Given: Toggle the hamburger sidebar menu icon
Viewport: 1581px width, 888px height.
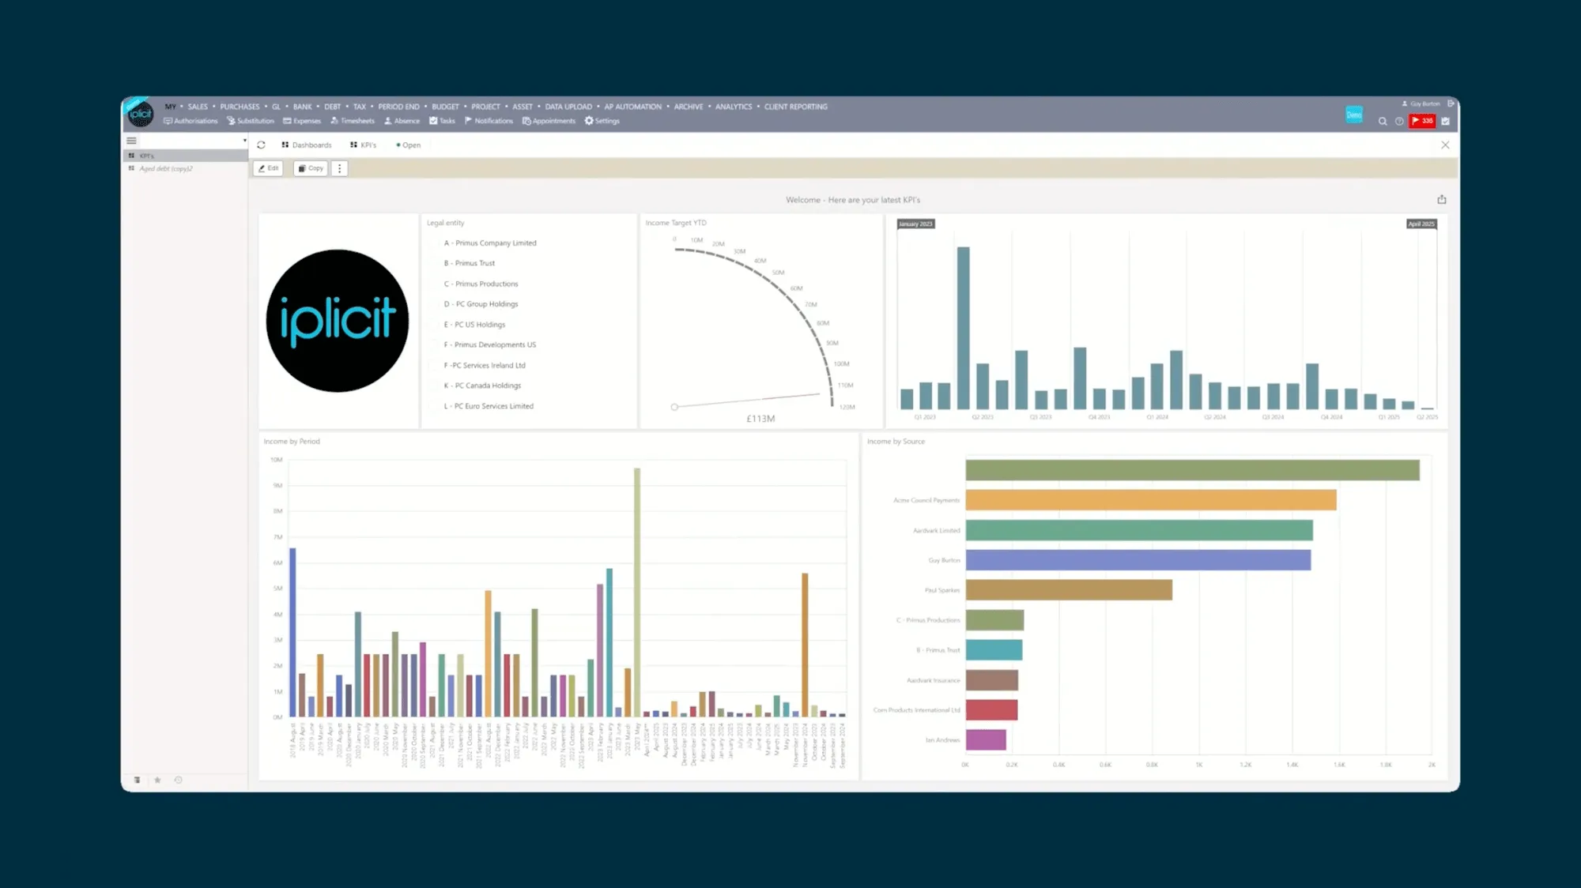Looking at the screenshot, I should [132, 141].
